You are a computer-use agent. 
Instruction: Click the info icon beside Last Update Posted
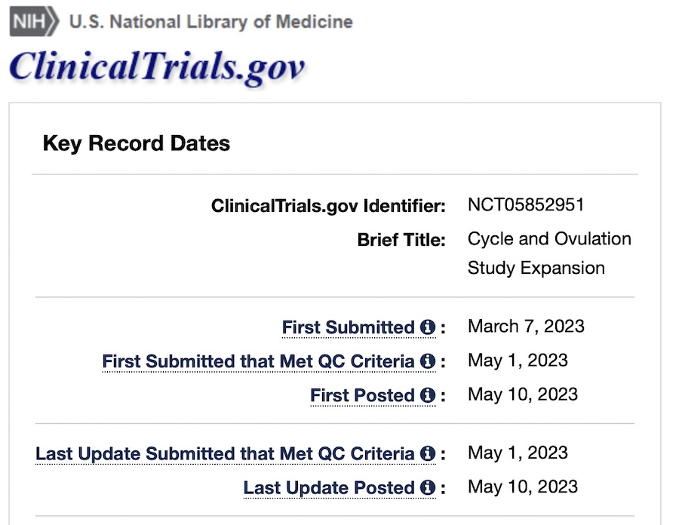(x=428, y=488)
